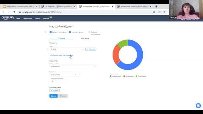Image resolution: width=203 pixels, height=114 pixels.
Task: Close the Beeline KZ browser tab
Action: point(75,6)
